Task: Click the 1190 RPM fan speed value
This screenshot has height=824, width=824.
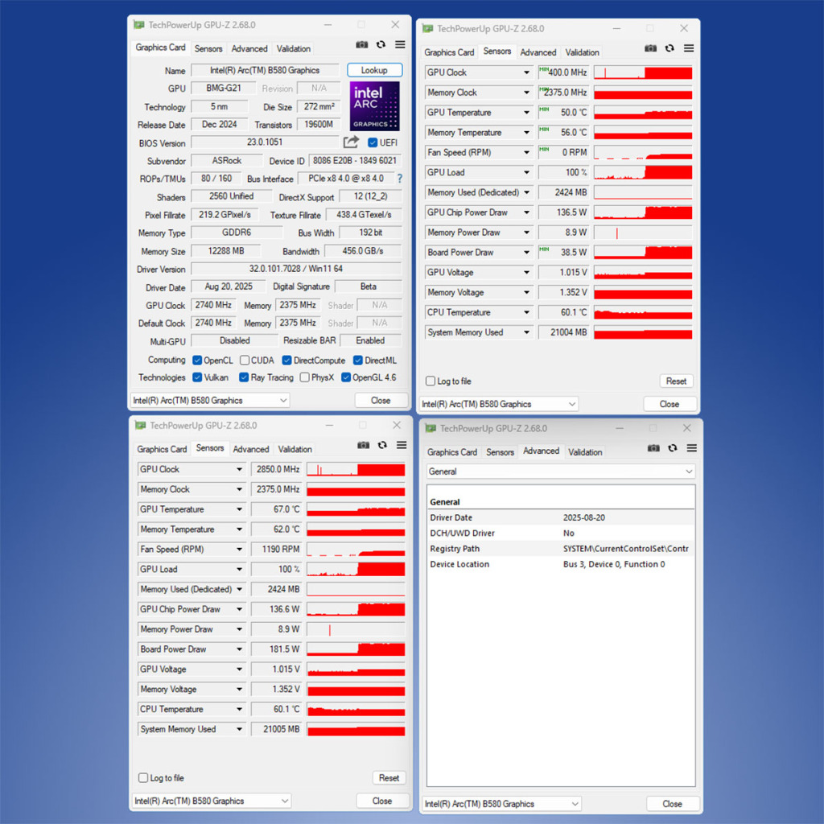Action: [x=277, y=549]
